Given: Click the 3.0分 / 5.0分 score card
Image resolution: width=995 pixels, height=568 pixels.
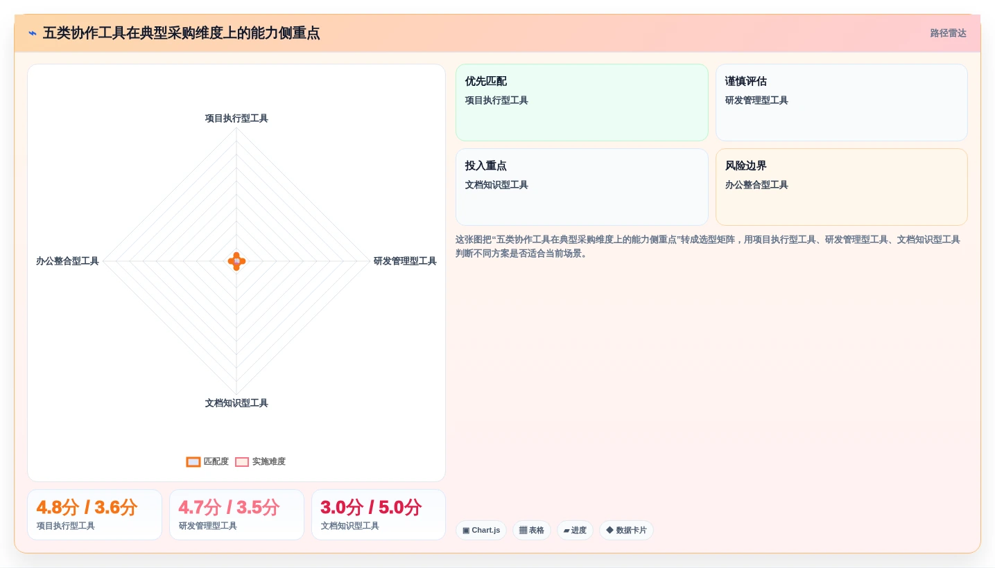Looking at the screenshot, I should click(x=379, y=515).
